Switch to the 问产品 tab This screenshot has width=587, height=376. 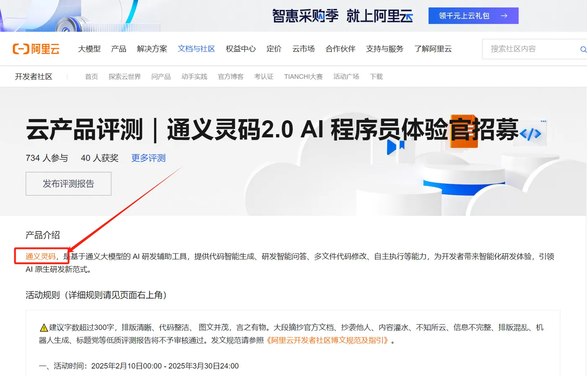pyautogui.click(x=161, y=77)
